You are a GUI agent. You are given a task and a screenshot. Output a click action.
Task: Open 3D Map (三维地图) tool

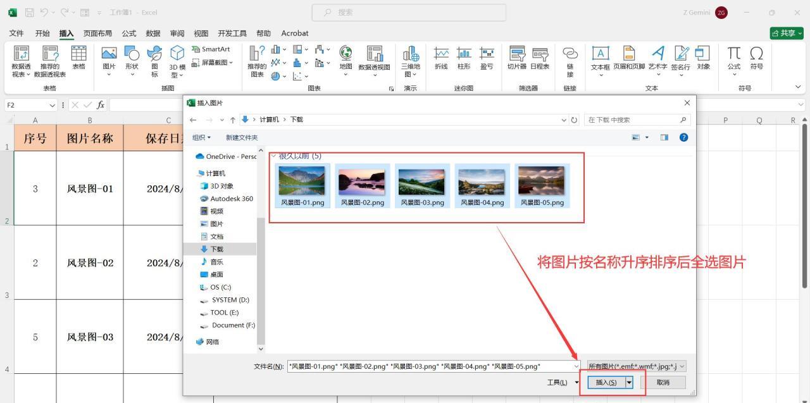(410, 61)
